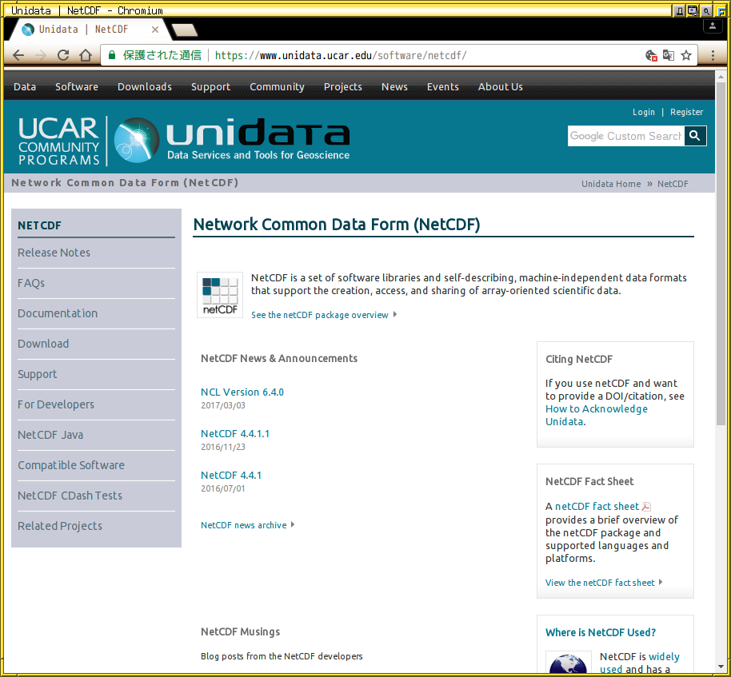Click the Register link
Viewport: 731px width, 677px height.
tap(687, 112)
